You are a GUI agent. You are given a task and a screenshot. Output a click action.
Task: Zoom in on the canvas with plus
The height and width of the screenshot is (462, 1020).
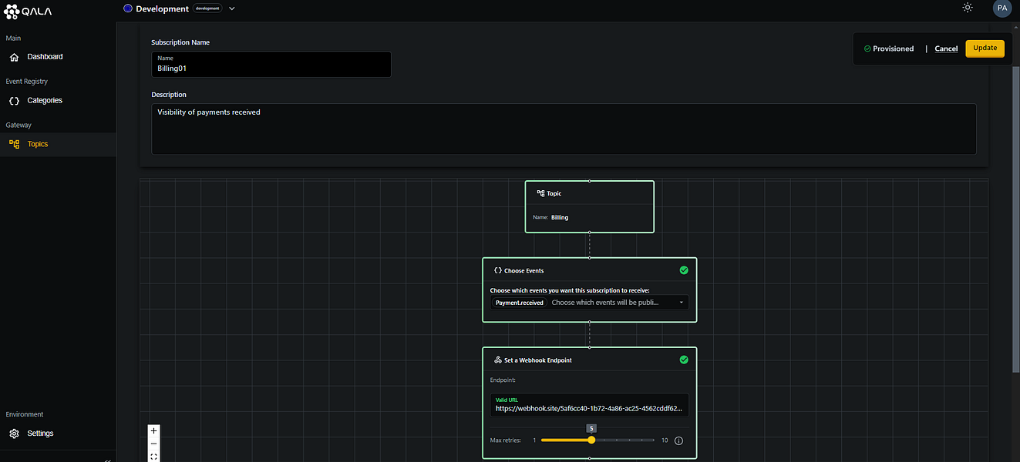click(154, 430)
